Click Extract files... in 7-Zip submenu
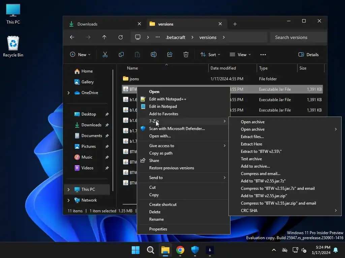The height and width of the screenshot is (258, 345). click(252, 137)
